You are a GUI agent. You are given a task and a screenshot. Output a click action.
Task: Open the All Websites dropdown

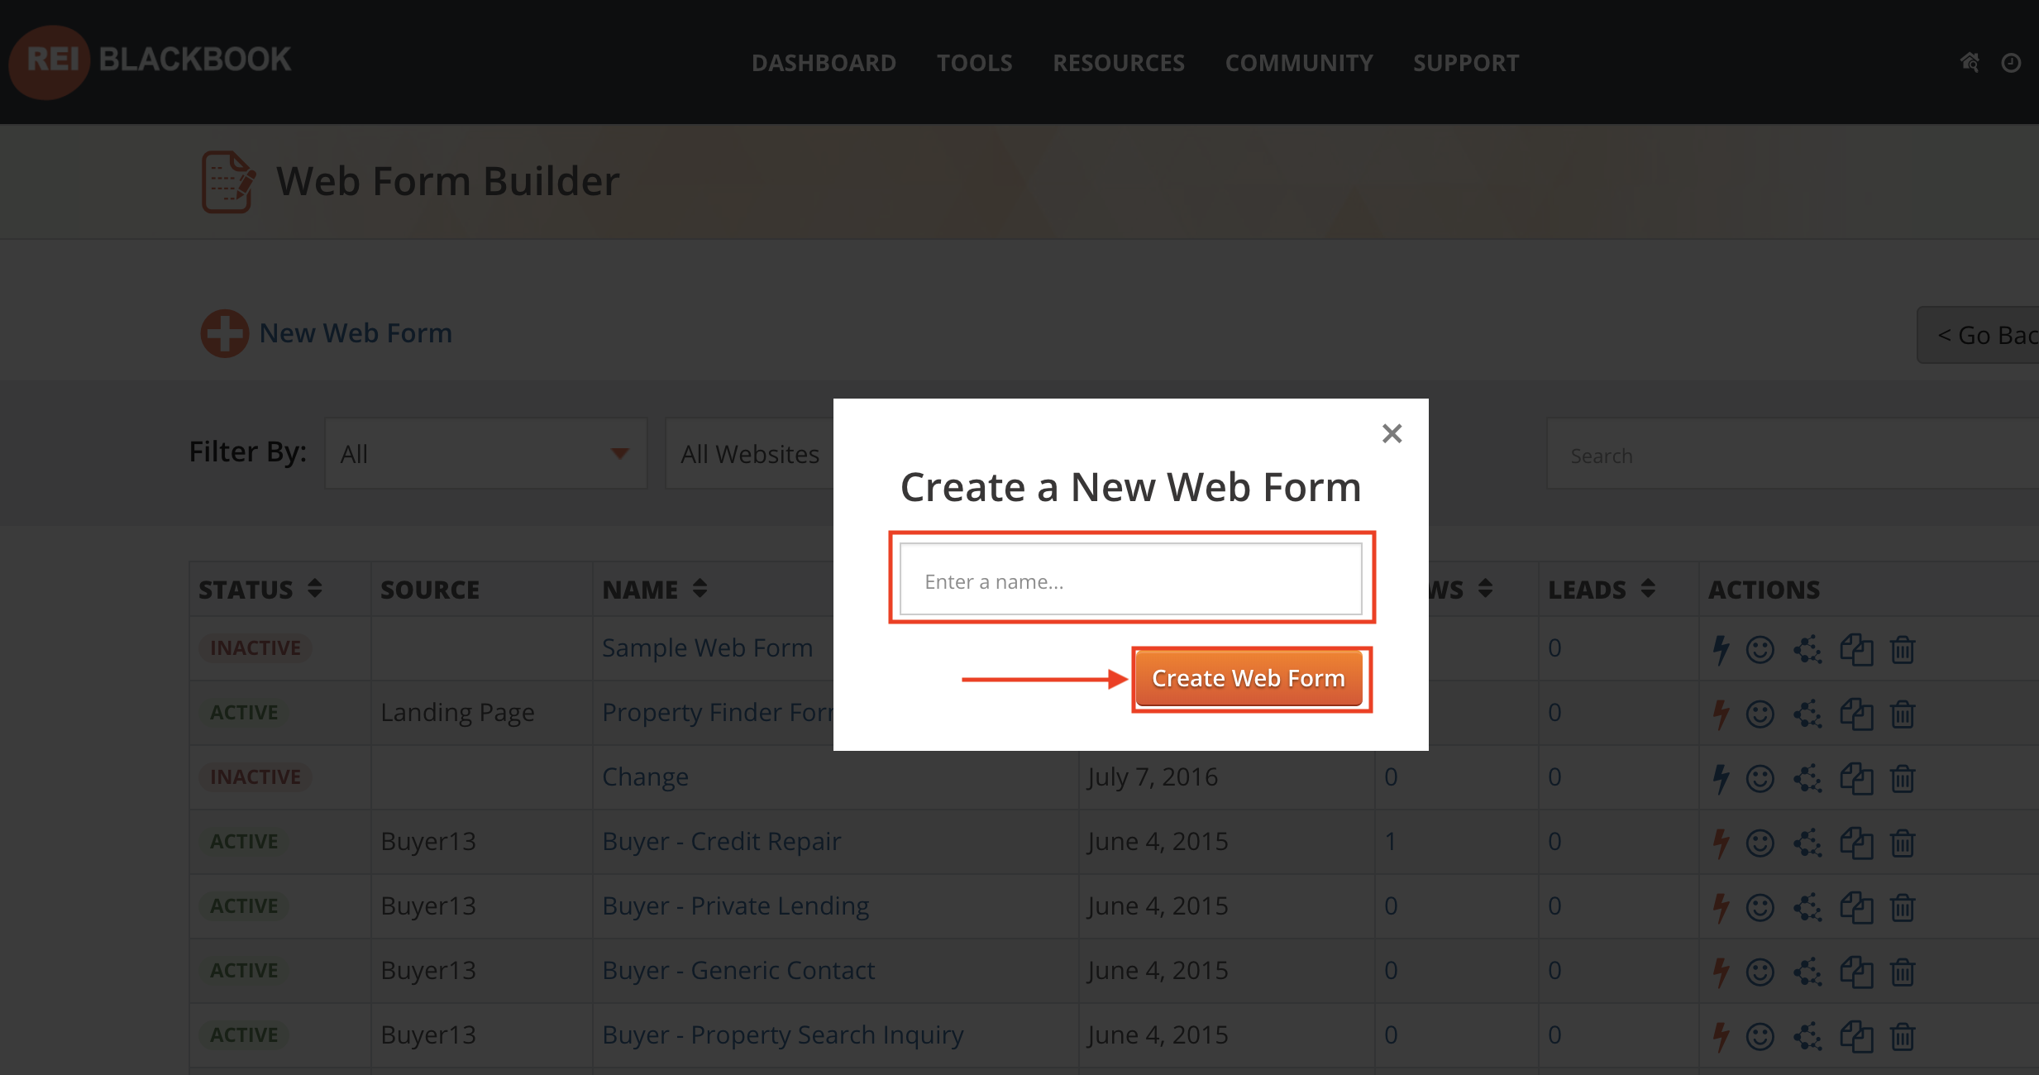[750, 453]
